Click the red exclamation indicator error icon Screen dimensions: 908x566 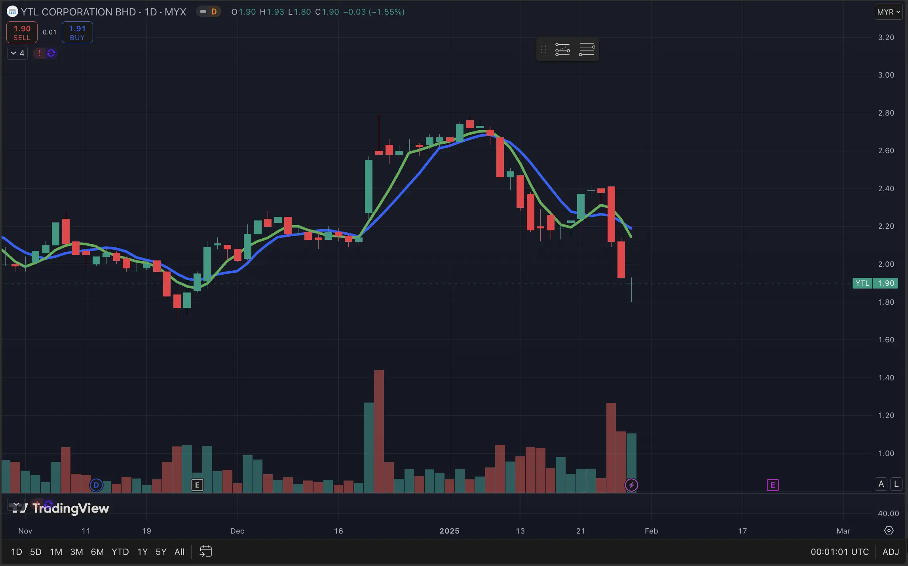39,53
